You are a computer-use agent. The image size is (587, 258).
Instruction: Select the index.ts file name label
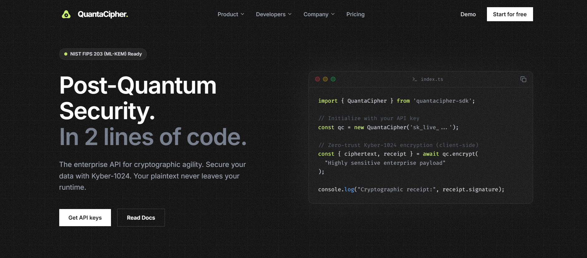tap(432, 79)
